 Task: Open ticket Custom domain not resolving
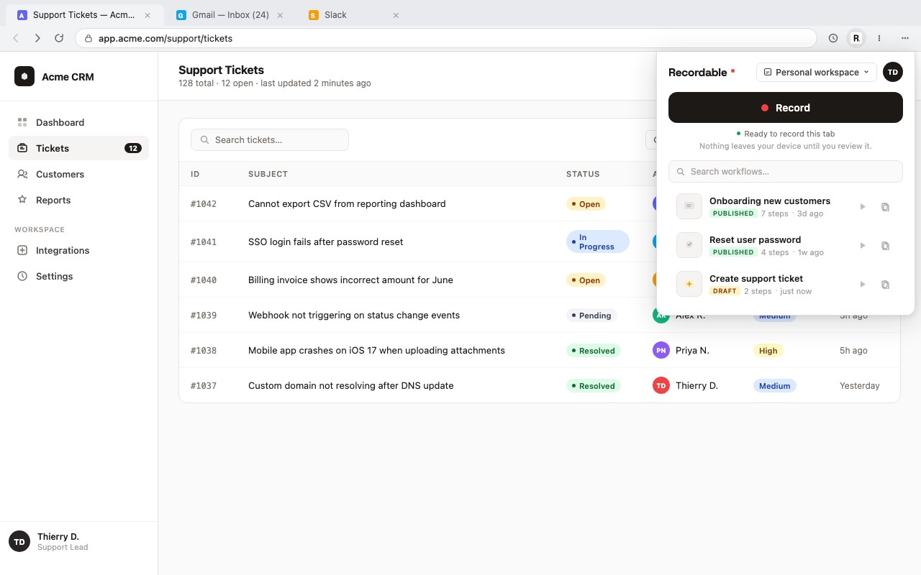350,386
